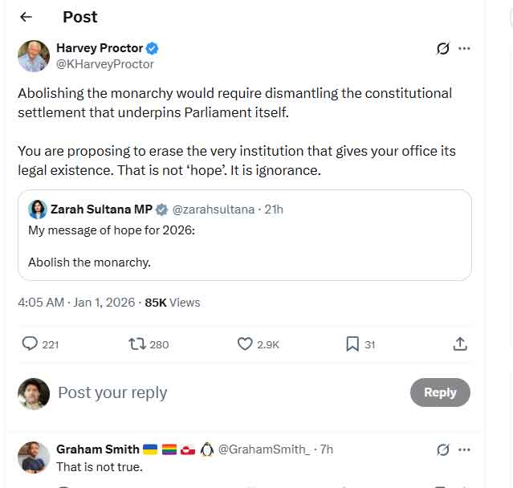This screenshot has height=488, width=513.
Task: Open the 85K Views analytics link
Action: coord(172,303)
